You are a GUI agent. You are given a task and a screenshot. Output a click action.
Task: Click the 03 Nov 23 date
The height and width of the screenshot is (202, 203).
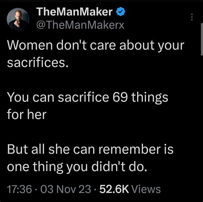66,189
